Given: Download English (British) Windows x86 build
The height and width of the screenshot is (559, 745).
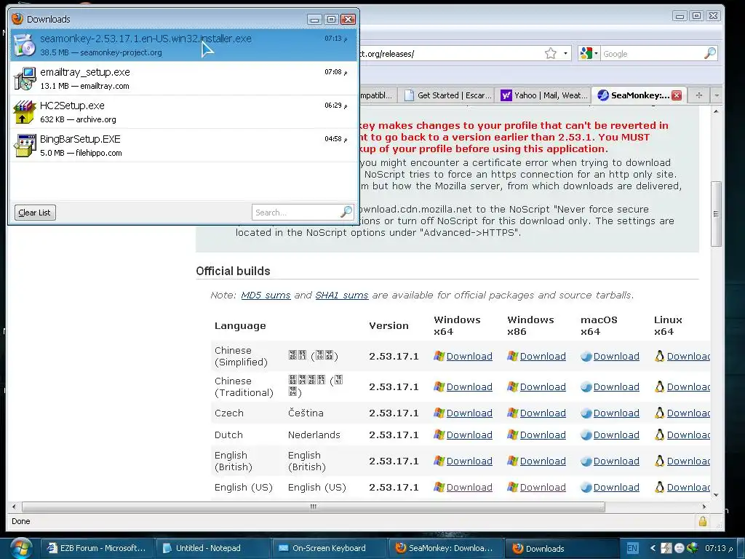Looking at the screenshot, I should pyautogui.click(x=543, y=461).
